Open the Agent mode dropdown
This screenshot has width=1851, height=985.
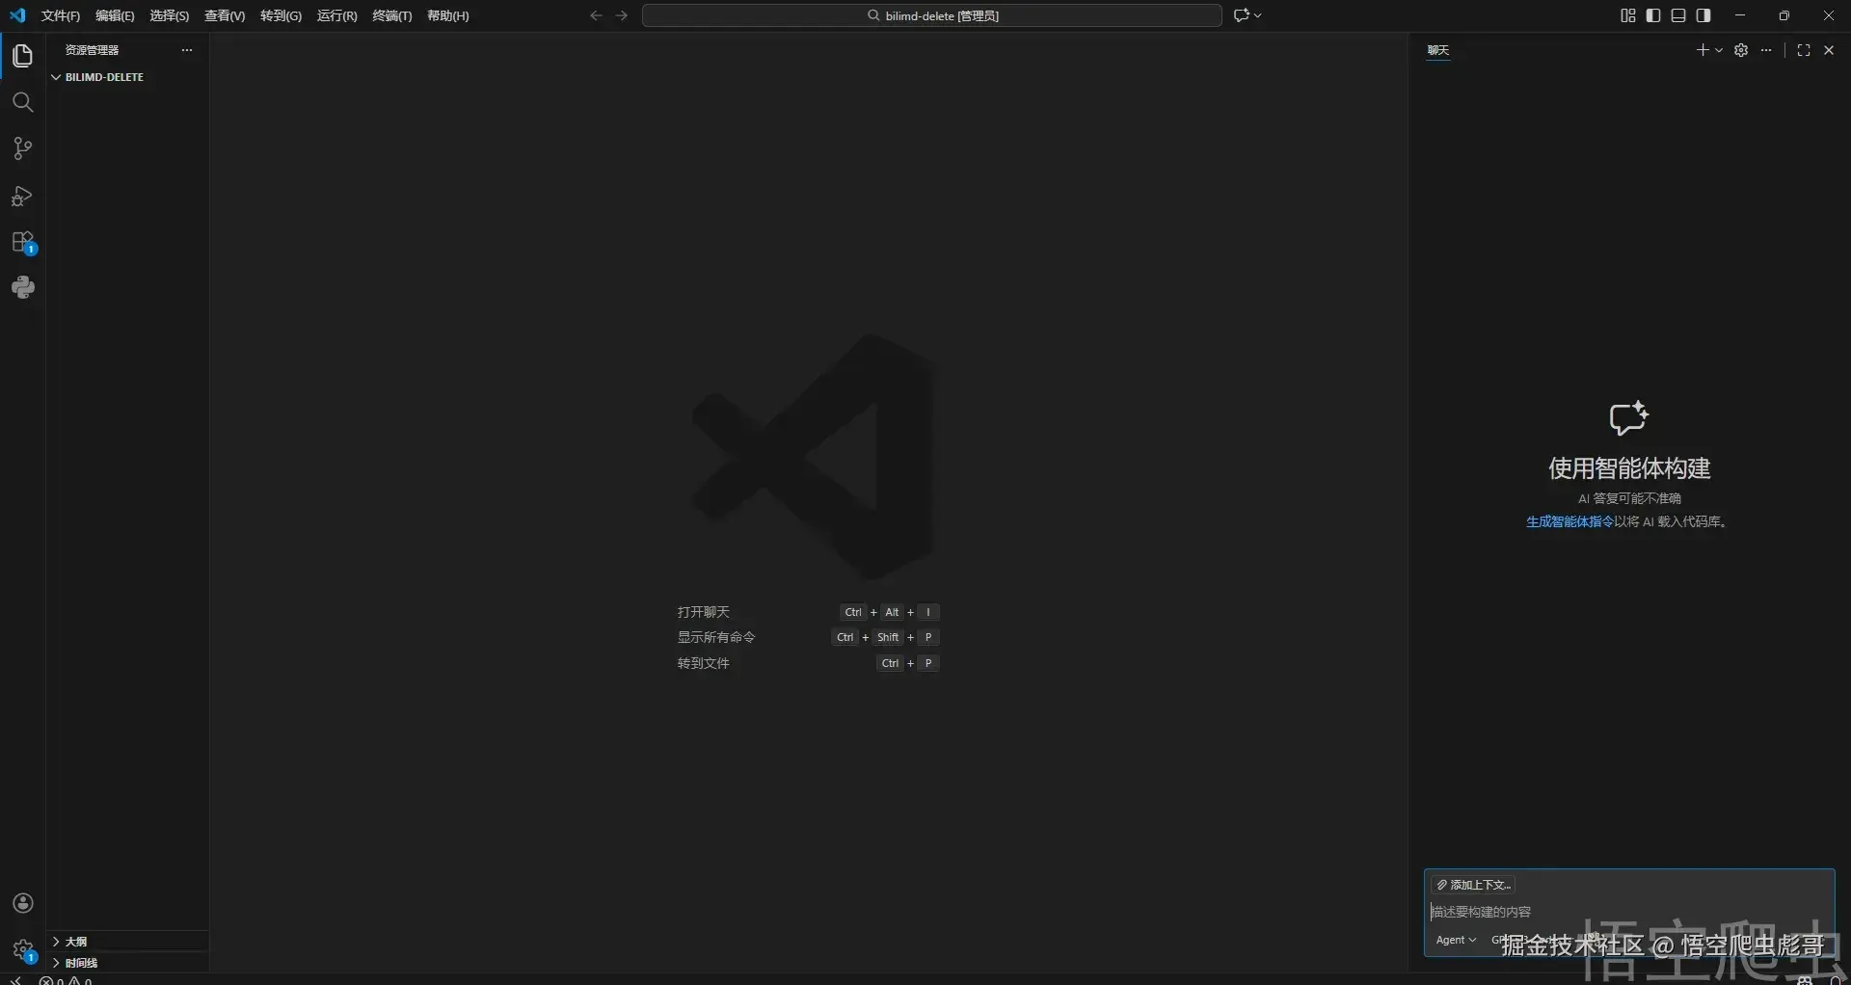tap(1456, 940)
